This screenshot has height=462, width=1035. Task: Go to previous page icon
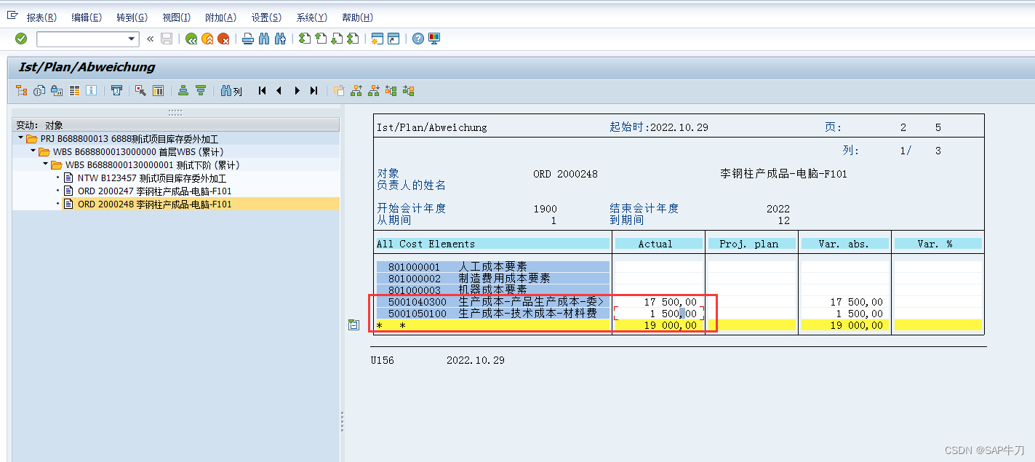[x=321, y=39]
